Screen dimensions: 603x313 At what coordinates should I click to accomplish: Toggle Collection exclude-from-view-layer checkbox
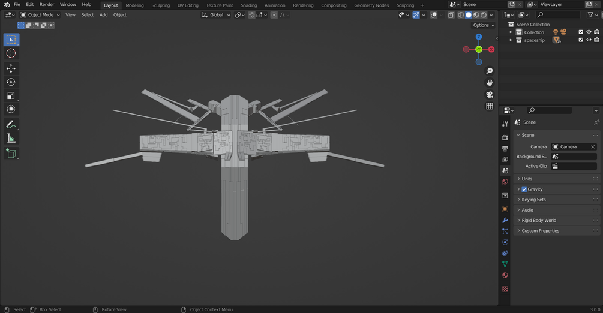(x=581, y=32)
